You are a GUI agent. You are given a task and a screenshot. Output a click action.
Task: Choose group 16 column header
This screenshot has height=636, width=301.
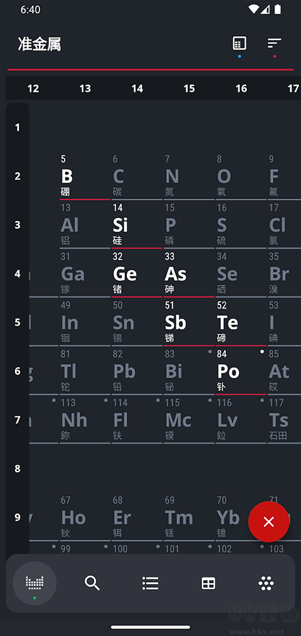(241, 89)
